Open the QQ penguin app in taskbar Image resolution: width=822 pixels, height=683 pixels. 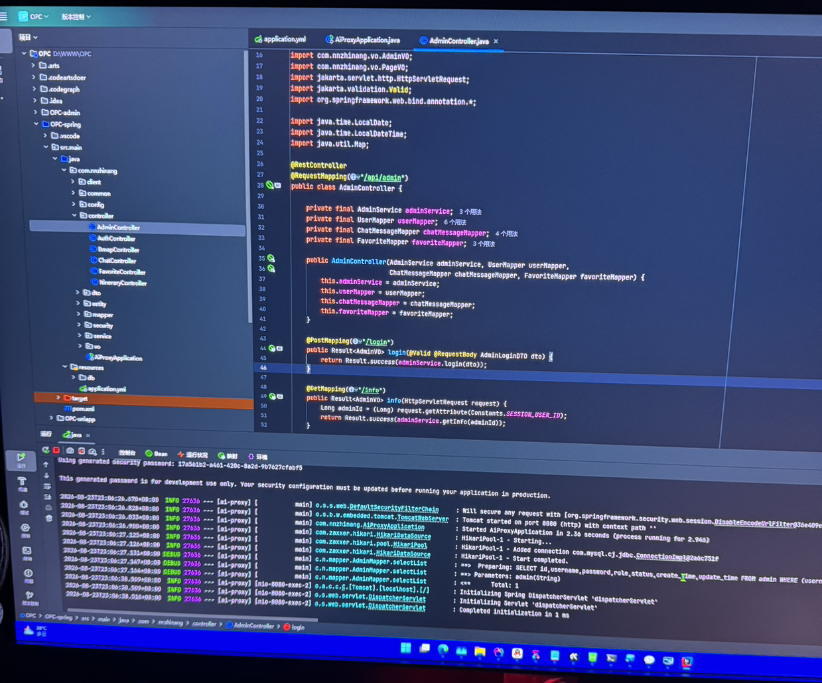tap(517, 654)
